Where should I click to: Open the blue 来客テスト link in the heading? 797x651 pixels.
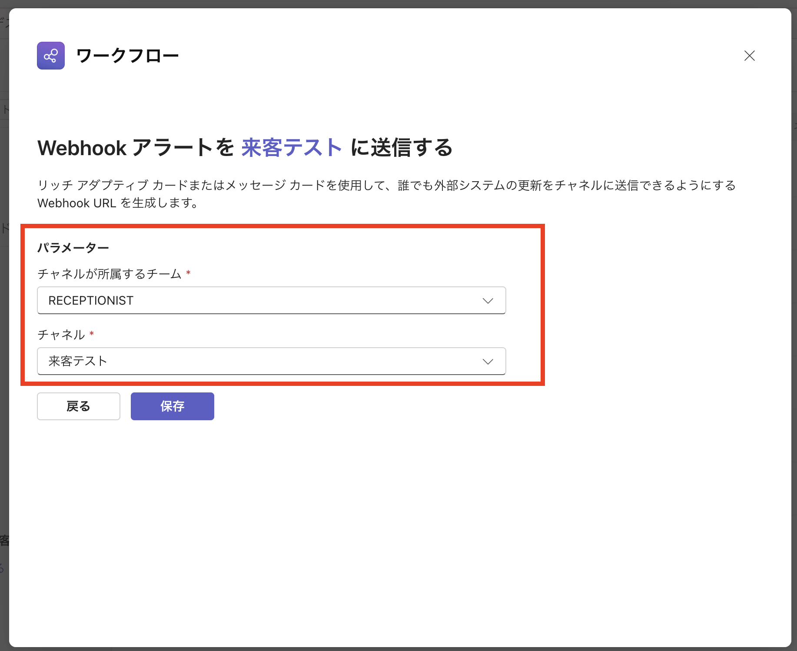click(292, 148)
